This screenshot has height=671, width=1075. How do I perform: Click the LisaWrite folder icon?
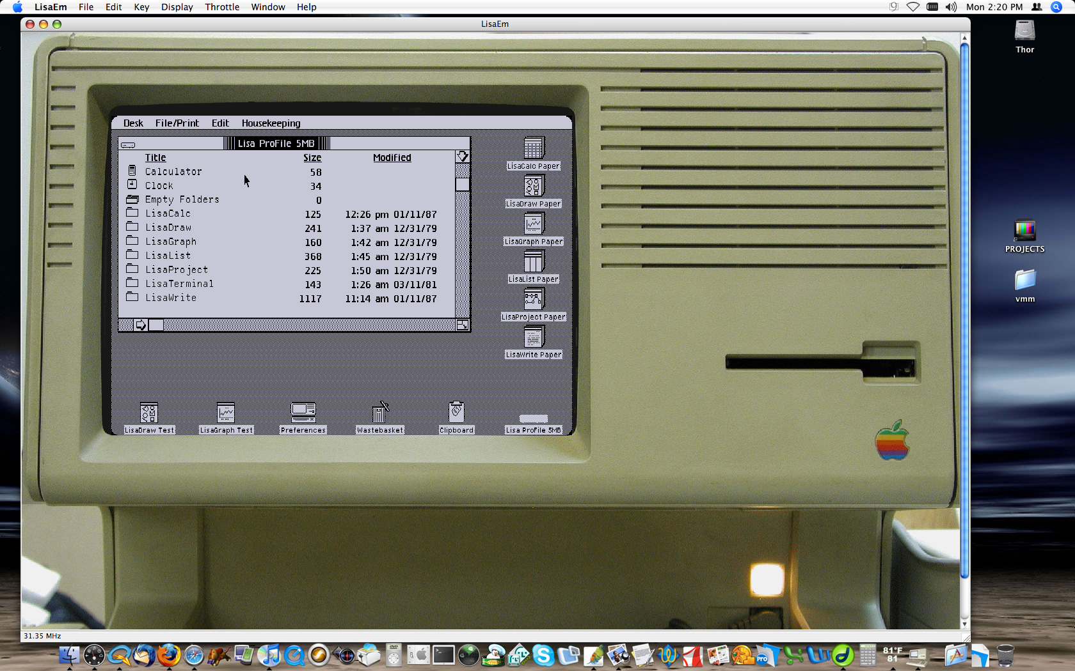pyautogui.click(x=132, y=297)
